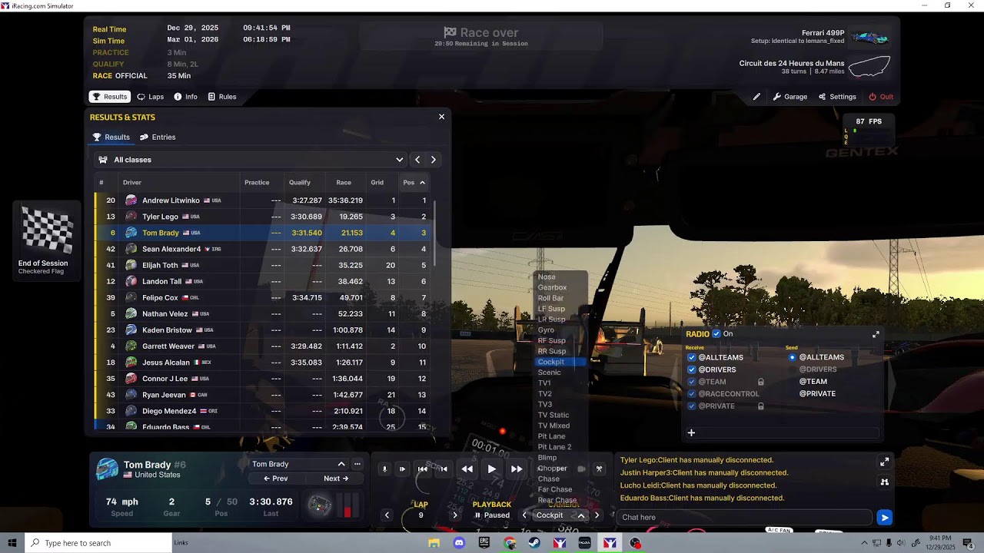Send the chat message

pyautogui.click(x=885, y=518)
